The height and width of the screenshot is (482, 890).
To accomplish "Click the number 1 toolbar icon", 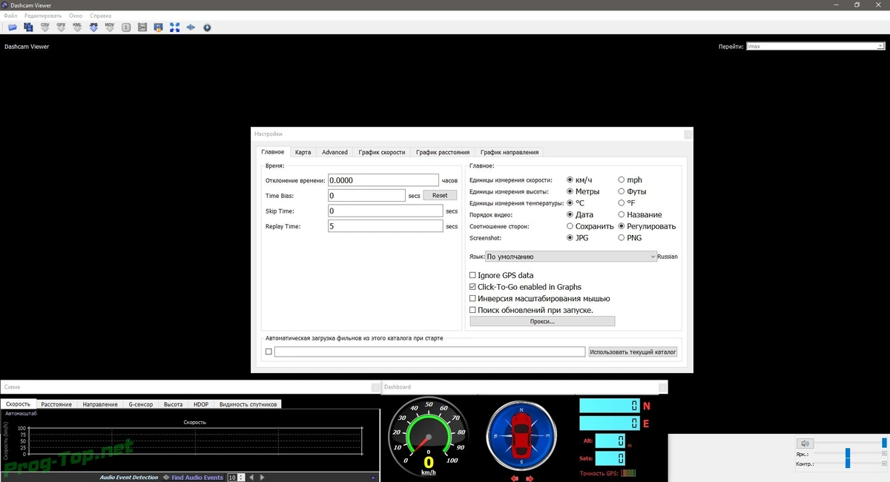I will click(126, 27).
